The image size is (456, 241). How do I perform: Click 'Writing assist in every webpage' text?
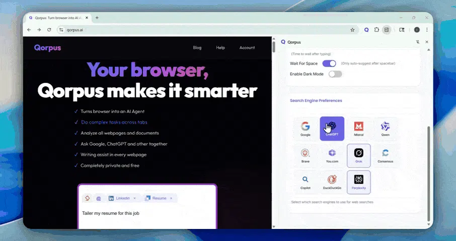tap(113, 155)
